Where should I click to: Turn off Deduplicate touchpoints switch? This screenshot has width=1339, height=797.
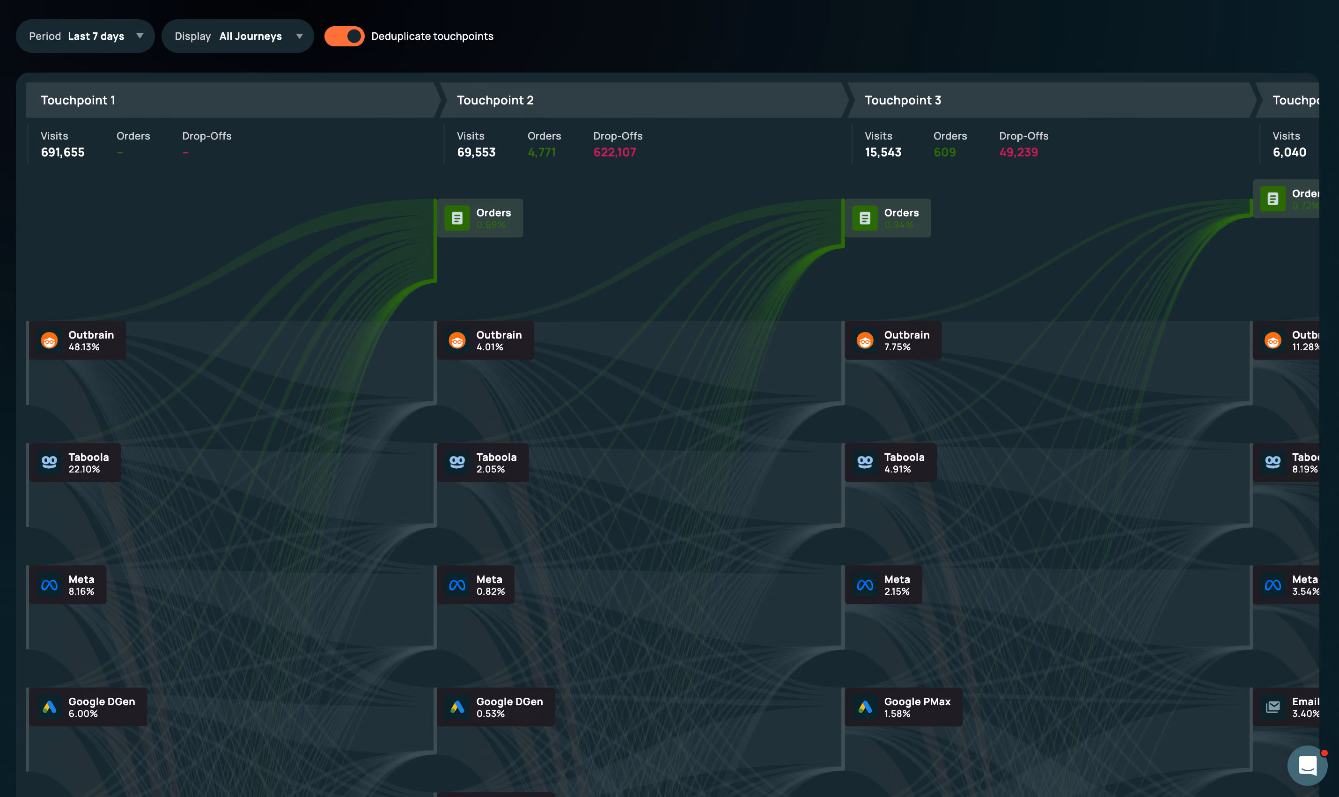344,36
